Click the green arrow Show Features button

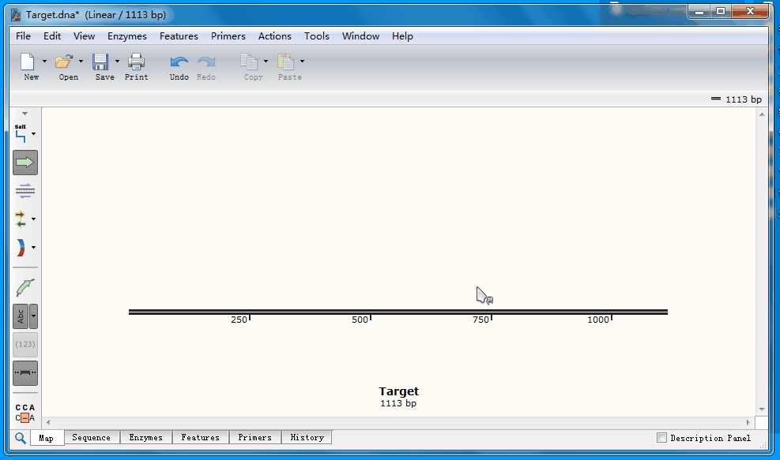point(25,163)
